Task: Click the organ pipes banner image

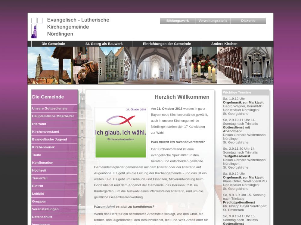Action: 258,65
